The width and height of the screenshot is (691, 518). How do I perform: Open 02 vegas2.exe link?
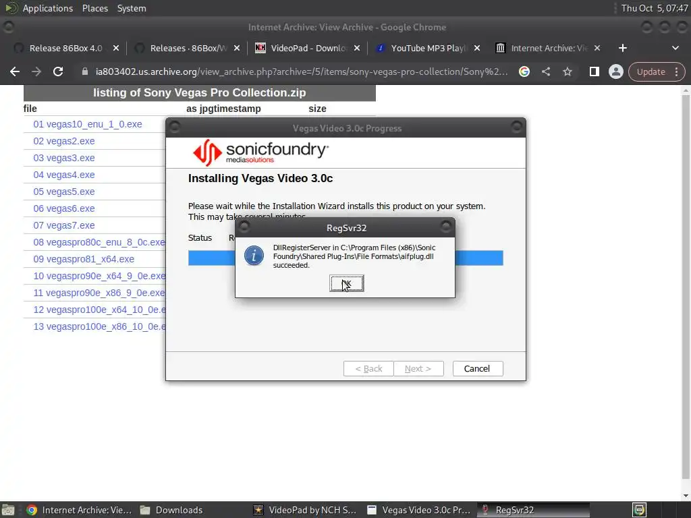point(64,141)
